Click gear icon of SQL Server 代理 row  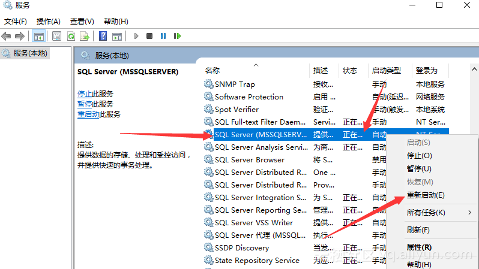[209, 235]
